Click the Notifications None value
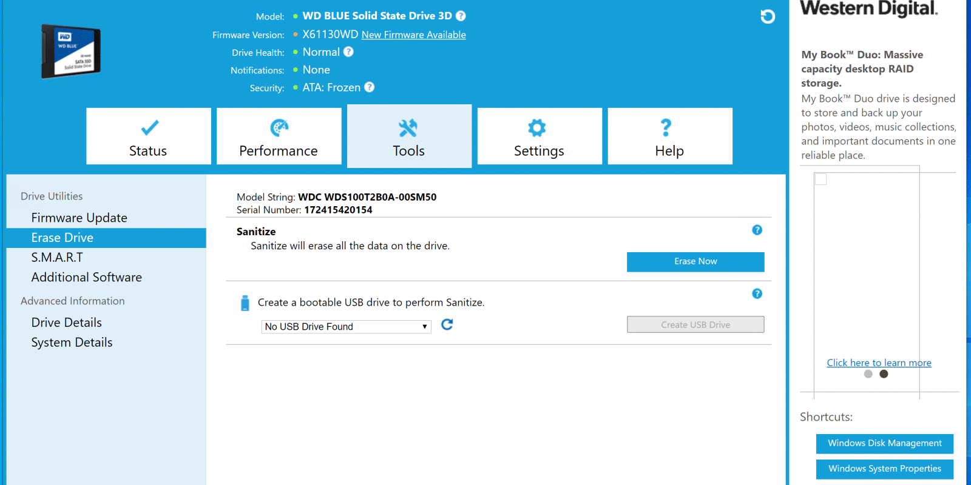 (x=316, y=70)
